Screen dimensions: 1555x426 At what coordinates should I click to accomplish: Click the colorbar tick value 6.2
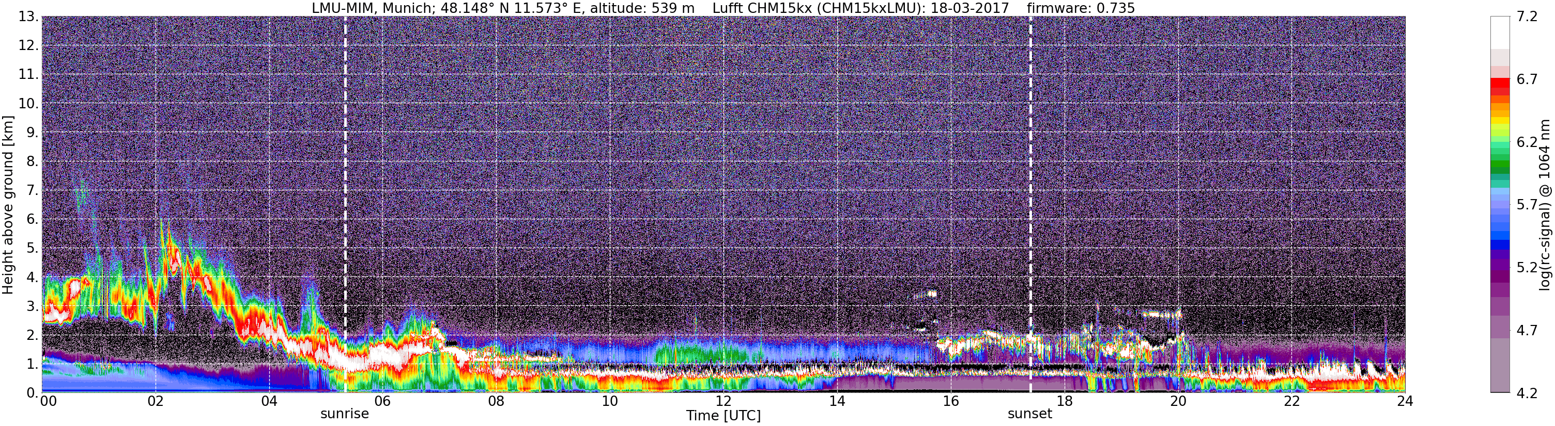pos(1527,142)
